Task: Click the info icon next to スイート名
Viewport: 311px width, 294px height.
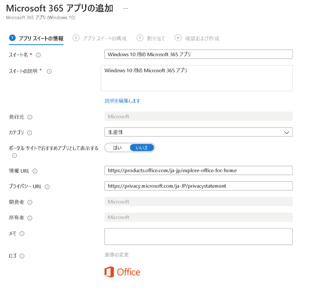Action: click(38, 55)
